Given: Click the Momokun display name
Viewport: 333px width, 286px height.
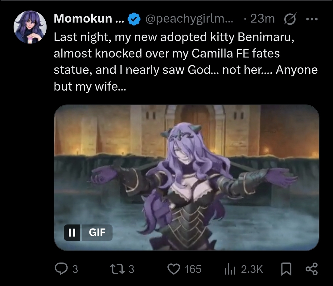Looking at the screenshot, I should coord(89,18).
